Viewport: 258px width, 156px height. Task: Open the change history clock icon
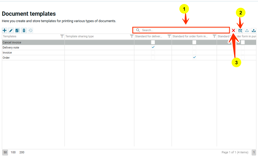31,30
